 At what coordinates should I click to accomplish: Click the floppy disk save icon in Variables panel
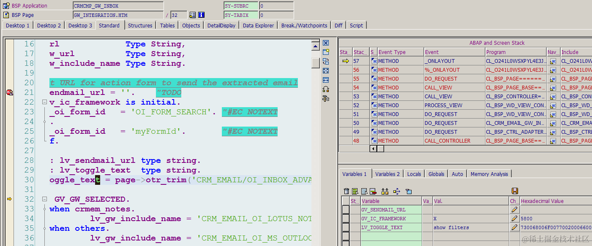pos(515,191)
